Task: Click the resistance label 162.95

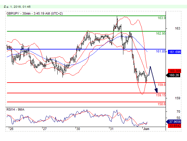Action: [x=161, y=33]
